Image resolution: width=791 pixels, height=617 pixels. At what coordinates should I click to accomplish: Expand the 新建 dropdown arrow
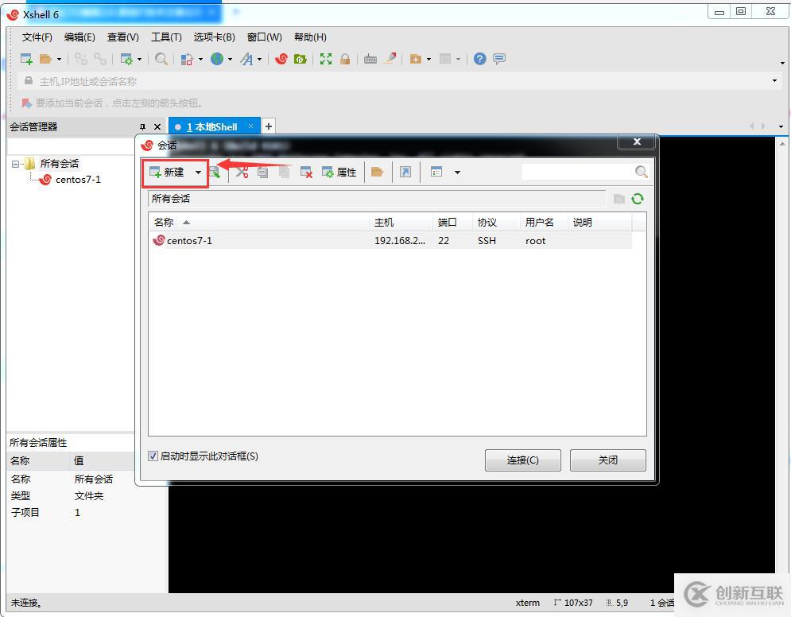coord(198,173)
